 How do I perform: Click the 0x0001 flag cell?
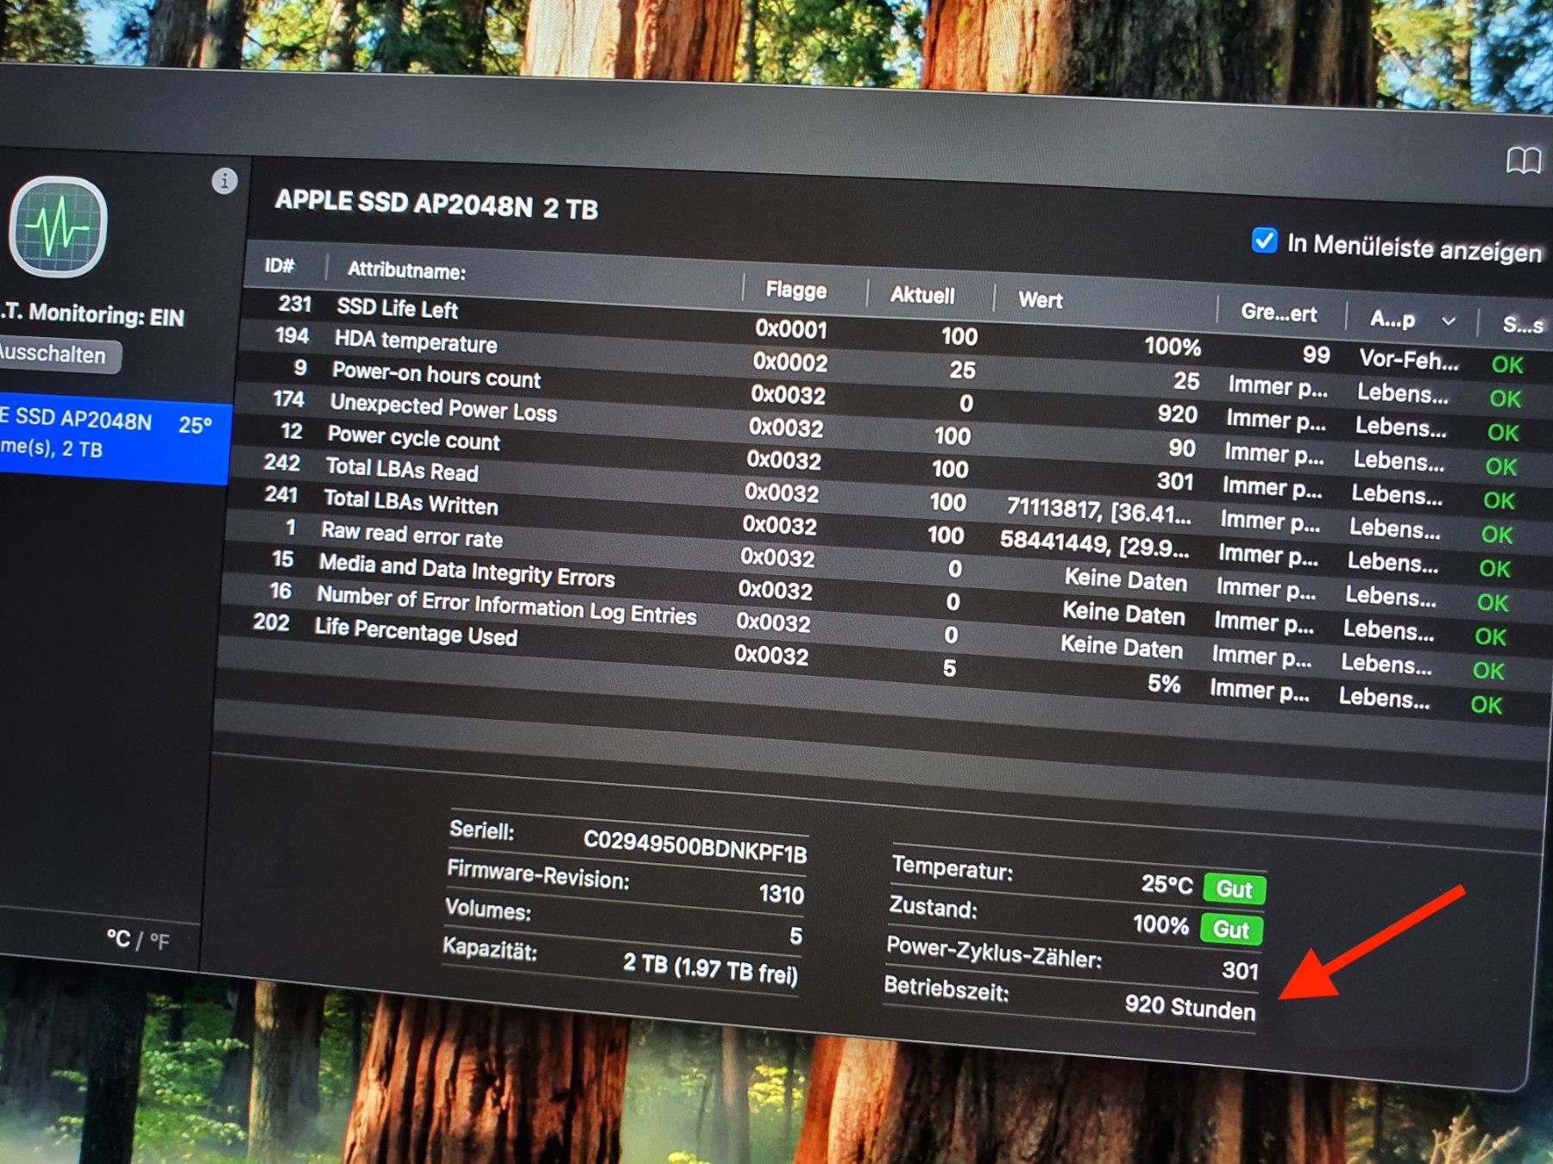point(791,329)
